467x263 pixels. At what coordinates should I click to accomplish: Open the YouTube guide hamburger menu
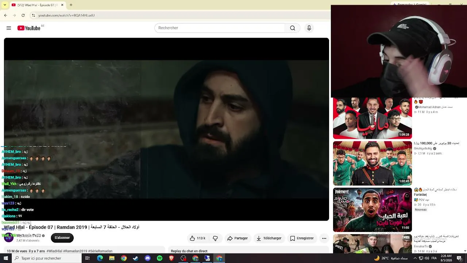pyautogui.click(x=9, y=28)
